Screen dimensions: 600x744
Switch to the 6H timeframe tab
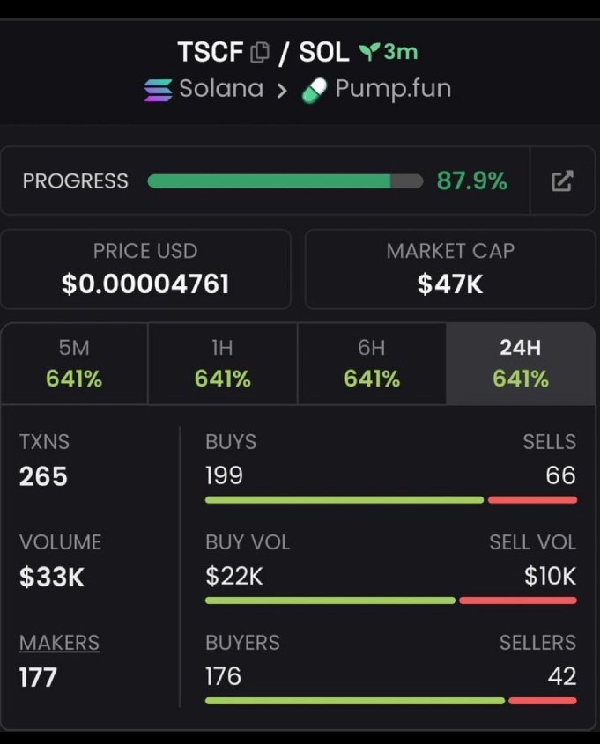click(x=372, y=364)
